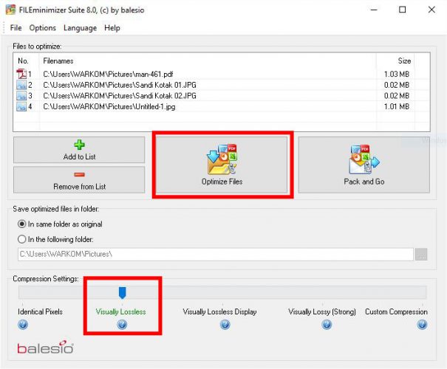
Task: Click the No. column header
Action: tap(23, 61)
